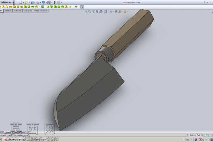The width and height of the screenshot is (213, 142).
Task: Switch to the Evaluate tab
Action: coord(17,11)
